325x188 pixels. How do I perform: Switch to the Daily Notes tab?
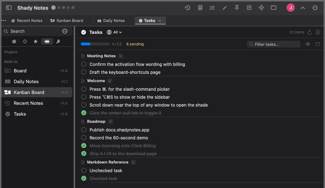[x=111, y=21]
